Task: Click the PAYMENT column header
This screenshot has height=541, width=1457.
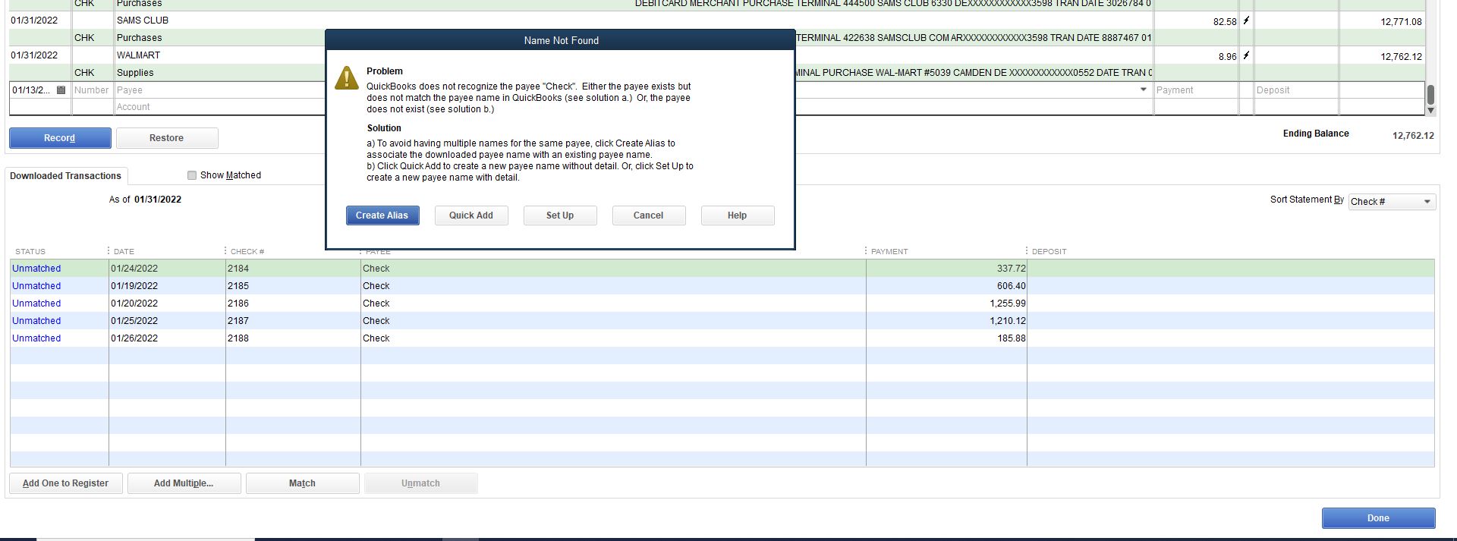Action: (x=889, y=251)
